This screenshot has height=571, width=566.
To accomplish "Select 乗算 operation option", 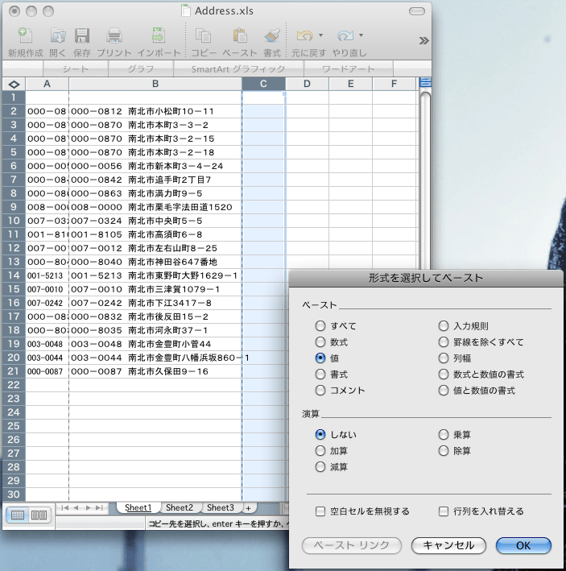I will [x=444, y=434].
